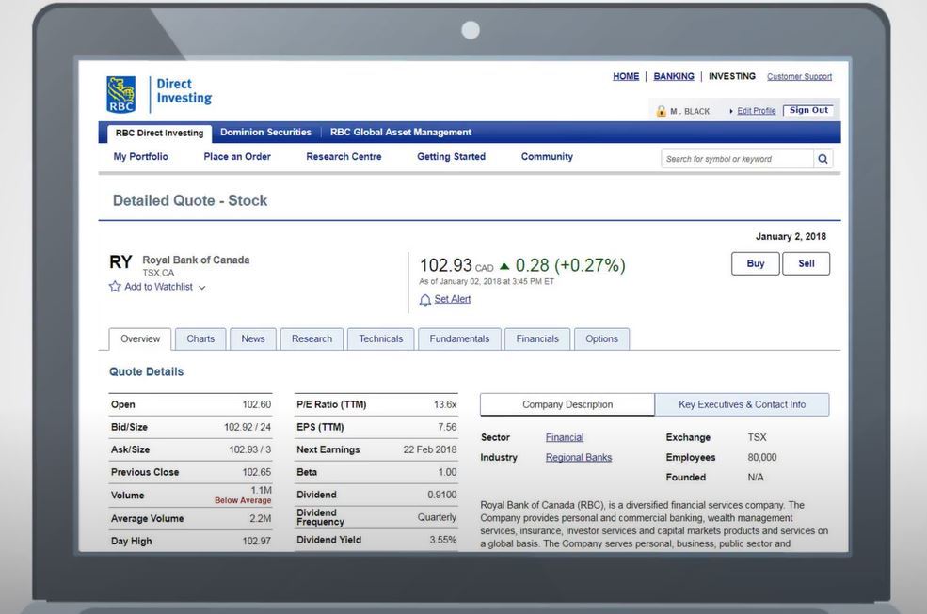The height and width of the screenshot is (614, 927).
Task: Click the watchlist star icon
Action: pos(115,287)
